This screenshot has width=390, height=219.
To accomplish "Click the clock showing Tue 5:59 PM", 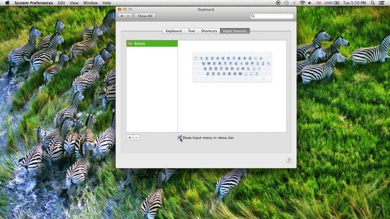I will pyautogui.click(x=355, y=3).
